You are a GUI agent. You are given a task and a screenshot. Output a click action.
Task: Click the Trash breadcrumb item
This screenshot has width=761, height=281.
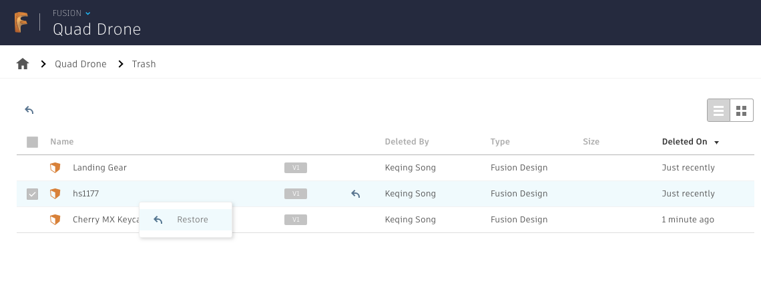pyautogui.click(x=144, y=64)
